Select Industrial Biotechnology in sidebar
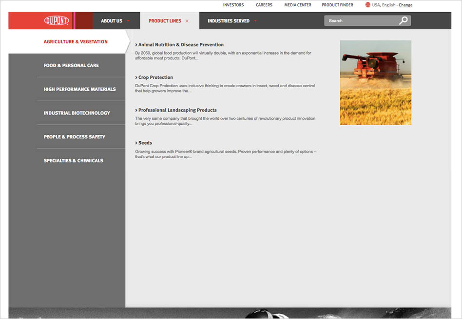This screenshot has height=319, width=462. [x=77, y=113]
